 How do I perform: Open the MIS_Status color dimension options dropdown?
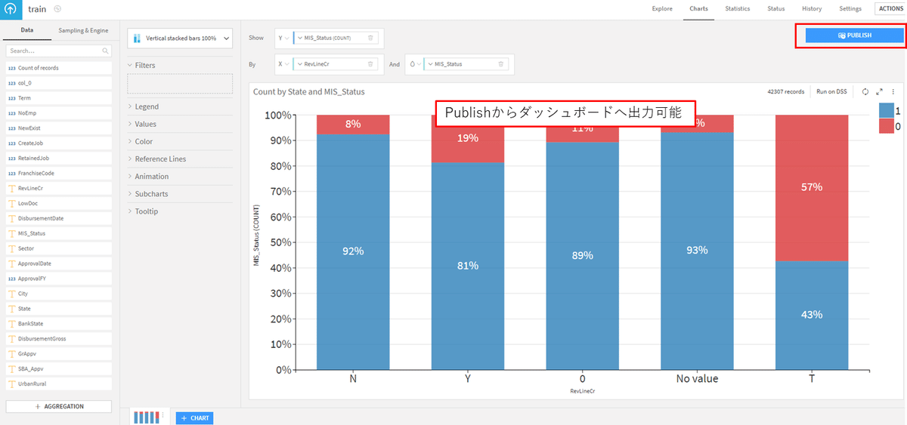pos(431,64)
